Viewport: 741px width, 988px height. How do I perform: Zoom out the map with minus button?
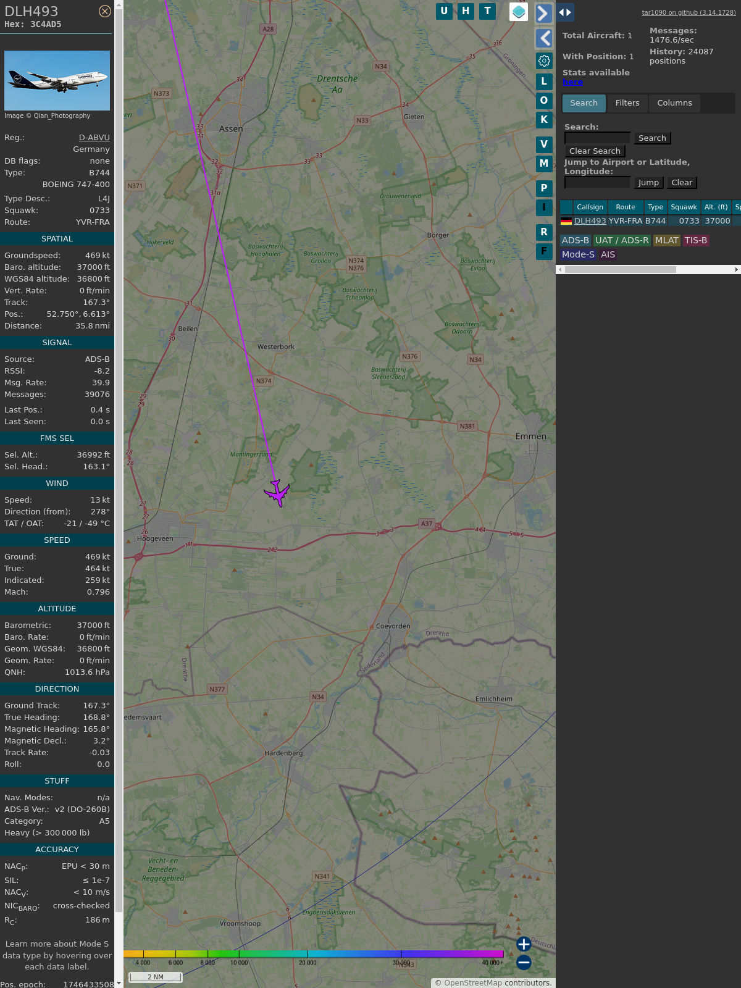[x=524, y=962]
